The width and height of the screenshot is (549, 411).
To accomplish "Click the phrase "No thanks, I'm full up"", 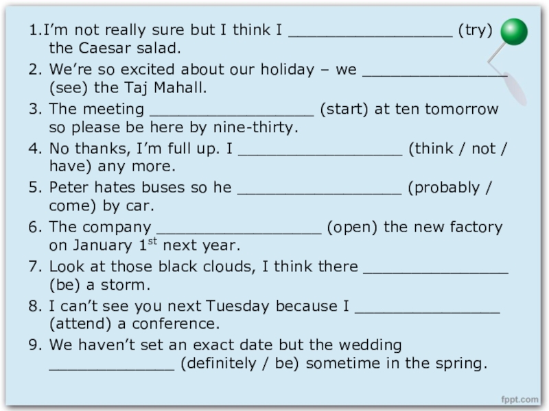I will coord(135,149).
